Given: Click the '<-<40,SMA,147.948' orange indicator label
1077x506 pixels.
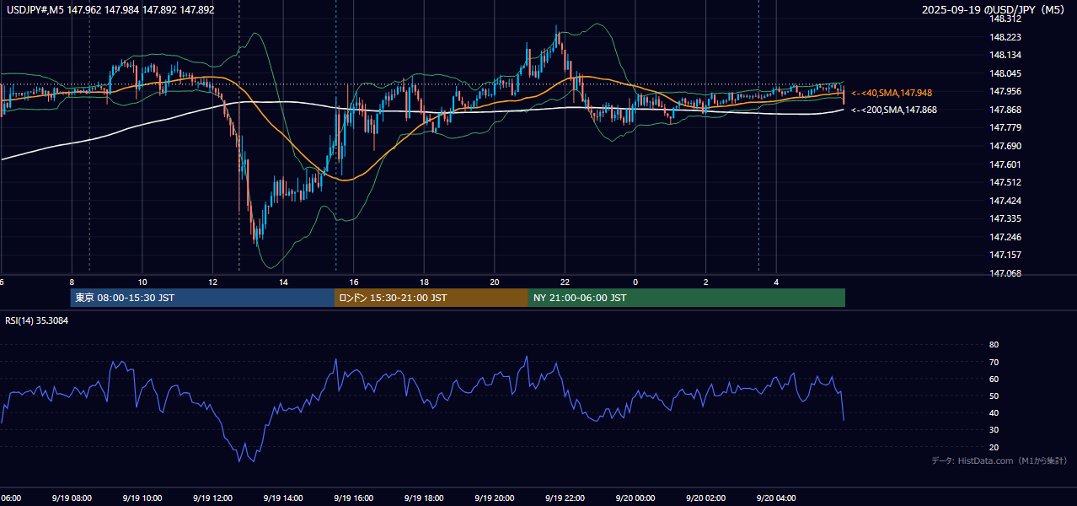Looking at the screenshot, I should coord(892,93).
